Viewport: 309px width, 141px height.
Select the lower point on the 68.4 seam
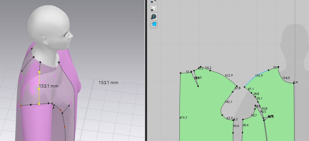[242, 132]
